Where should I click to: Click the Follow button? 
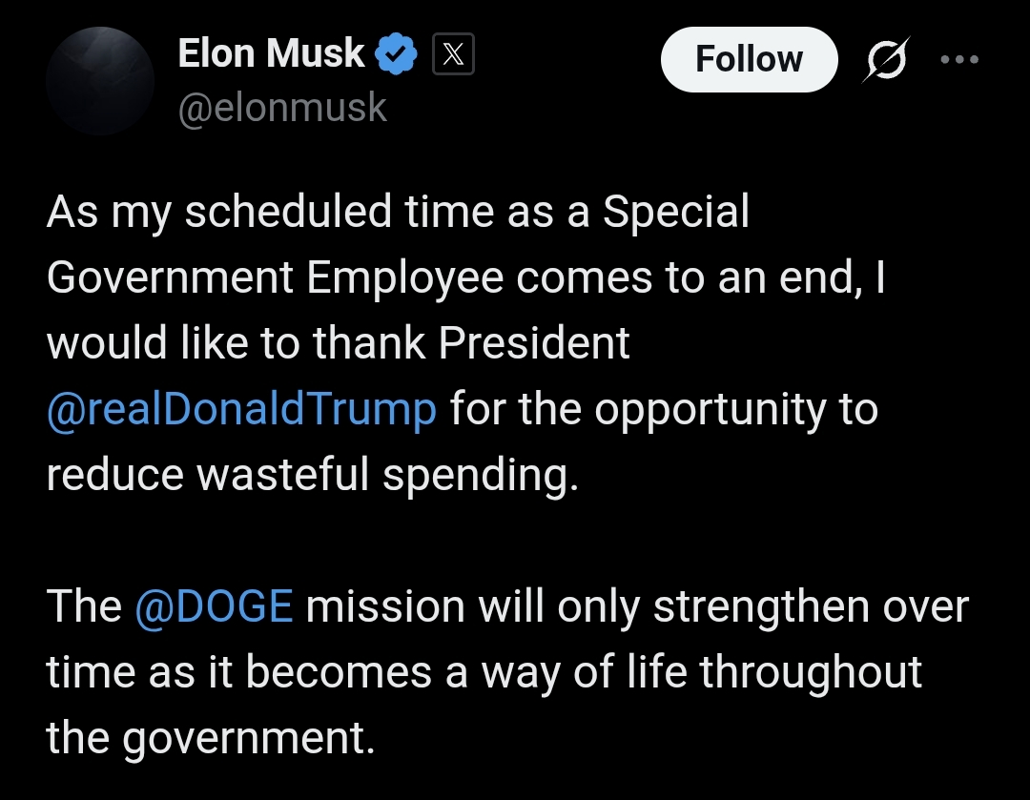click(x=749, y=59)
